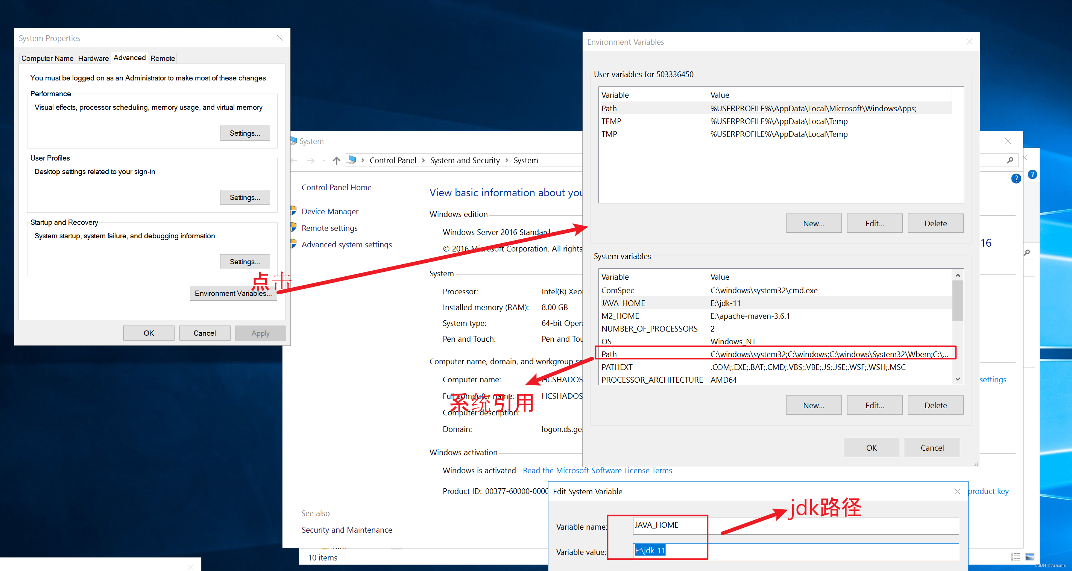Click the blue help question mark icon
This screenshot has width=1072, height=571.
[x=1016, y=179]
